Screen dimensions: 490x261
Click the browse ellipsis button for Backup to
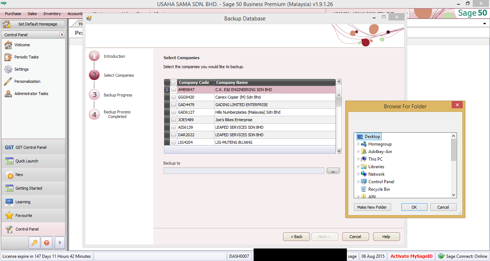point(333,171)
